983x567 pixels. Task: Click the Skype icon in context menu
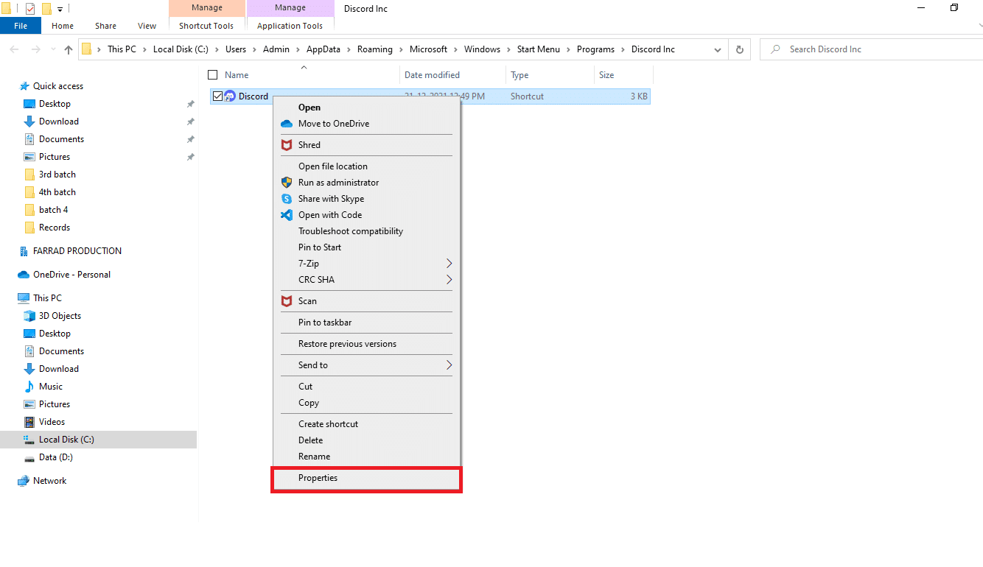click(x=287, y=199)
